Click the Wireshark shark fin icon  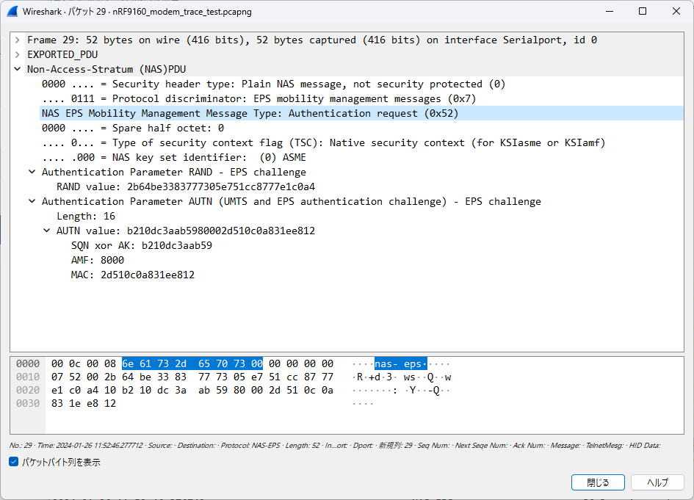pyautogui.click(x=12, y=12)
